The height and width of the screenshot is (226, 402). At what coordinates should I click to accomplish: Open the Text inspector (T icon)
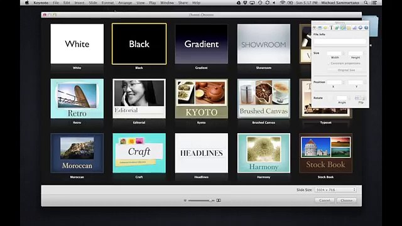click(x=331, y=28)
